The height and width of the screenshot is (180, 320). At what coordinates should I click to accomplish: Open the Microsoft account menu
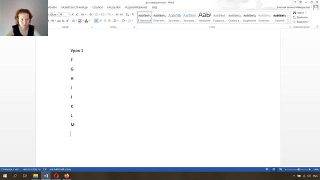[x=294, y=7]
